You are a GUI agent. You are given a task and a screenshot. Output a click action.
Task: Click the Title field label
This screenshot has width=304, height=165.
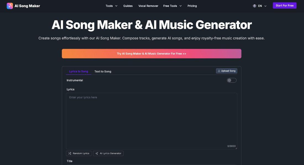[x=70, y=161]
